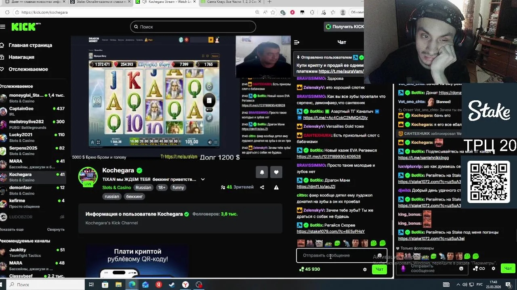The width and height of the screenshot is (517, 290).
Task: Open a new browser tab
Action: [269, 2]
